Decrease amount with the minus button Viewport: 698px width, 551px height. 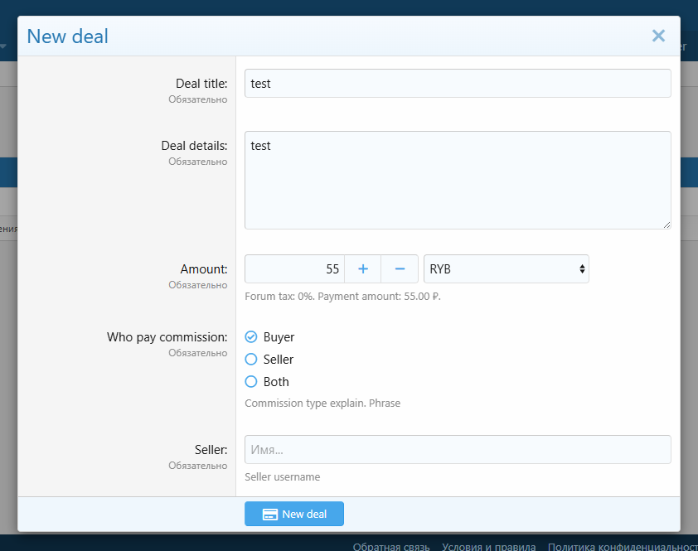click(400, 269)
